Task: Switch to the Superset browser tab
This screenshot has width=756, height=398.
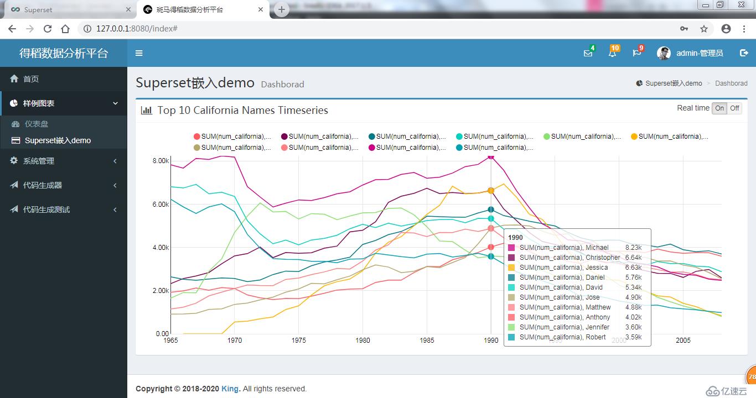Action: click(x=69, y=10)
